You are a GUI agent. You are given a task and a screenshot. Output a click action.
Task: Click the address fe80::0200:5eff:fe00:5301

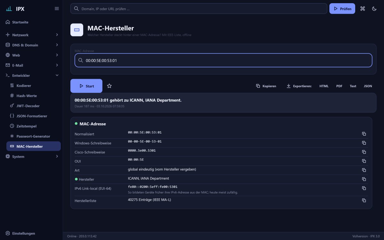coord(153,187)
